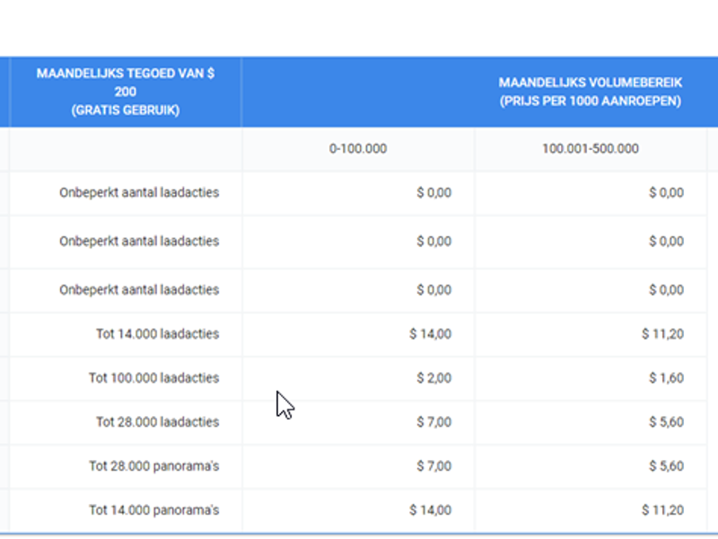Select the 100.001-500.000 volume range header
The height and width of the screenshot is (539, 718).
click(588, 149)
